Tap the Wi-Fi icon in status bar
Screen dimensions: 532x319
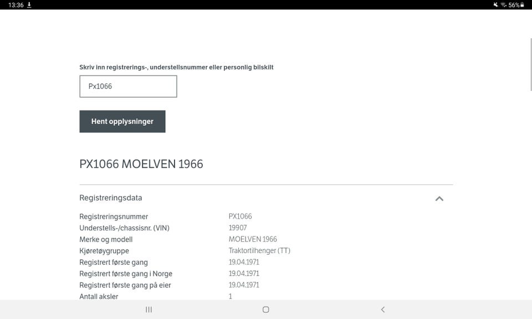coord(504,5)
